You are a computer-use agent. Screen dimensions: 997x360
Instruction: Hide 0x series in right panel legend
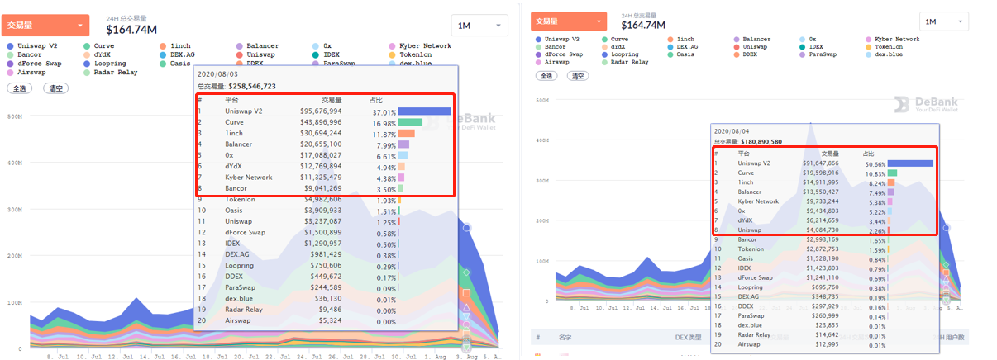click(x=808, y=39)
